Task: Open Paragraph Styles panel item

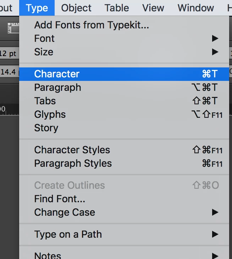Action: pos(124,163)
